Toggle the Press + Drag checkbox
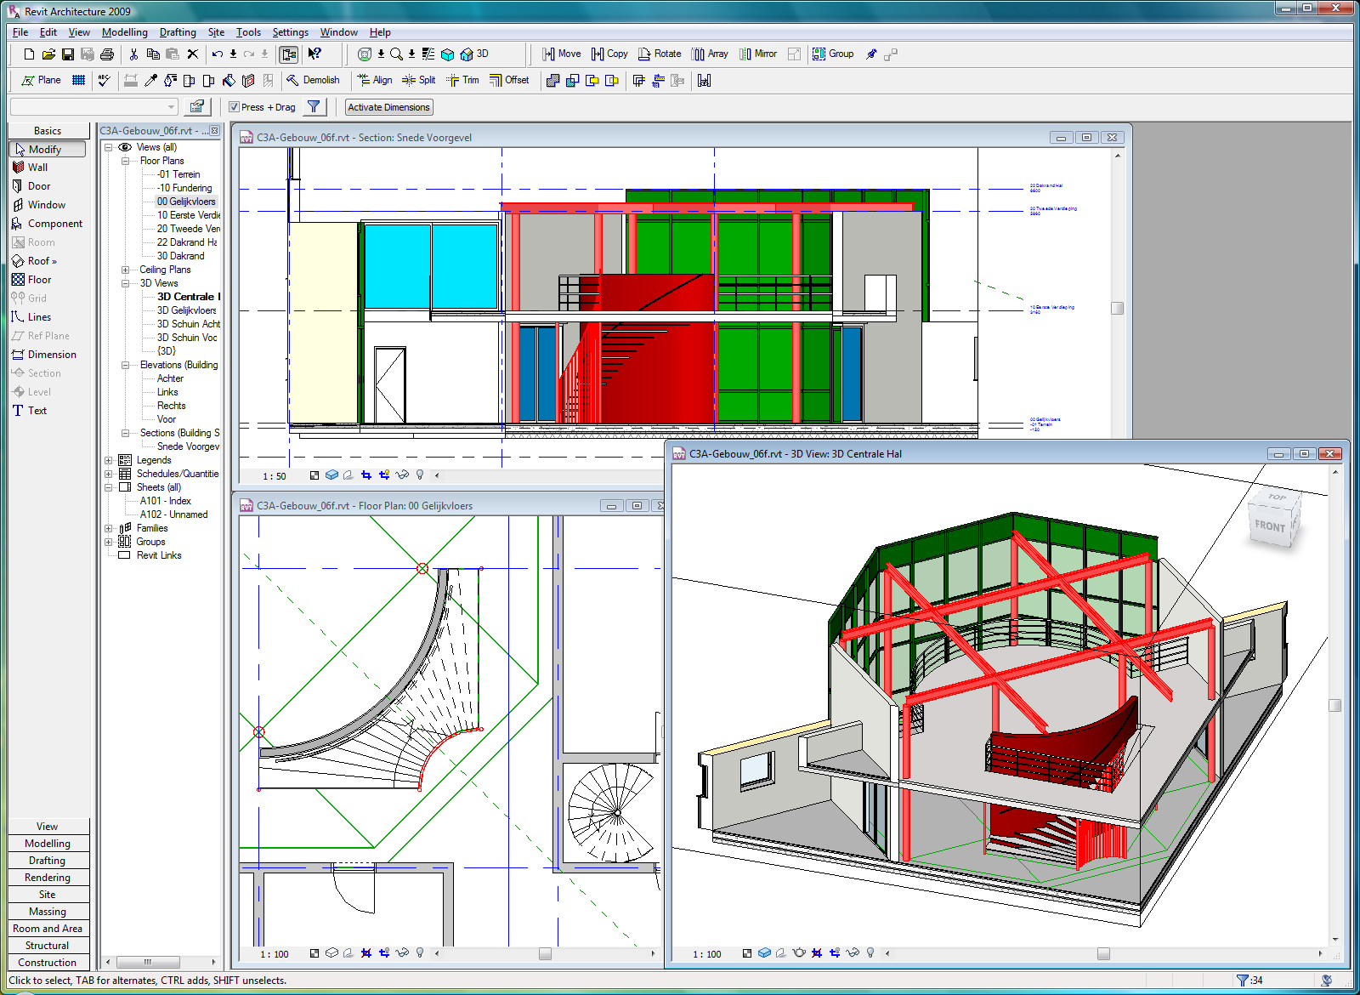 point(235,107)
